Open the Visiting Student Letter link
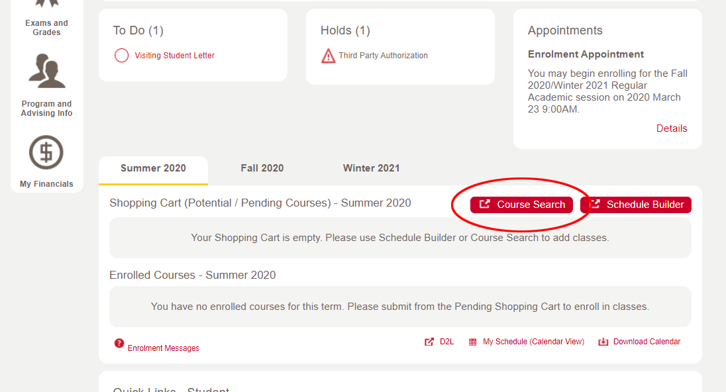Viewport: 726px width, 392px height. pyautogui.click(x=175, y=56)
